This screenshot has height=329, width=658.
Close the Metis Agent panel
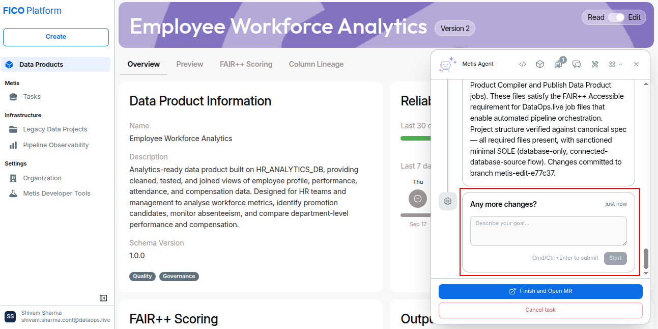[x=636, y=64]
